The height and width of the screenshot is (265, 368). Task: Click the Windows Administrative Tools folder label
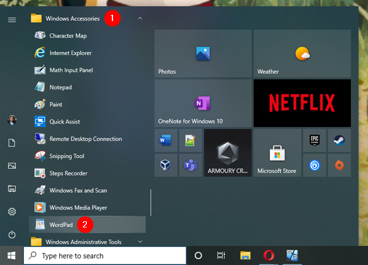(x=83, y=242)
